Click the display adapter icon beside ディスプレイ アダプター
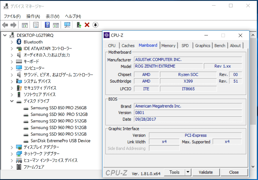 point(19,147)
